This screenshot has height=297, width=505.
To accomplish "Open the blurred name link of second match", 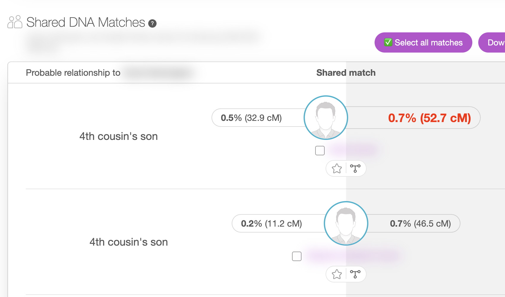I will 353,256.
